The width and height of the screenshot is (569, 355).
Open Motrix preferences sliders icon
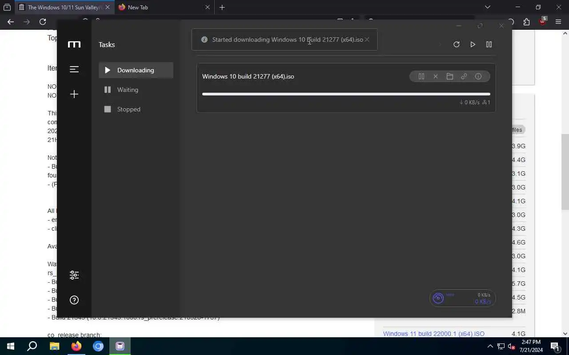[x=74, y=275]
